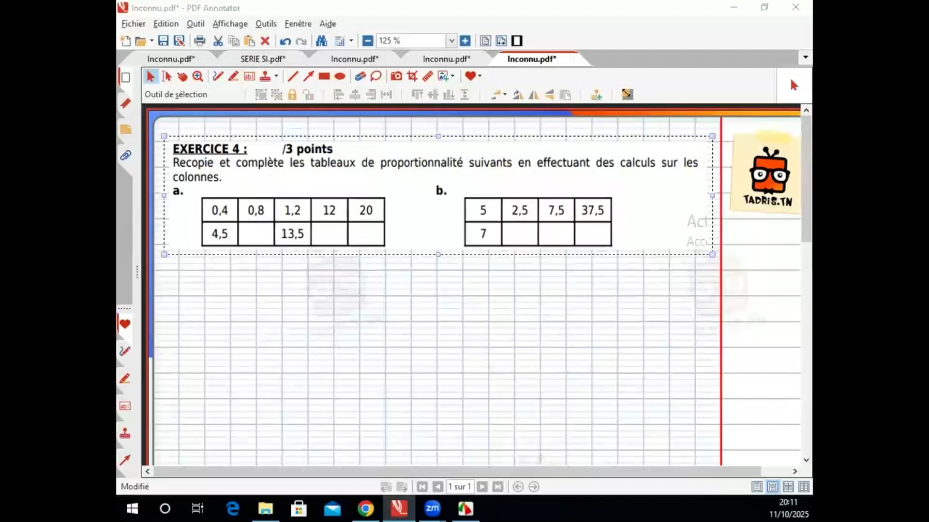929x522 pixels.
Task: Select the Hand pan tool
Action: tap(182, 76)
